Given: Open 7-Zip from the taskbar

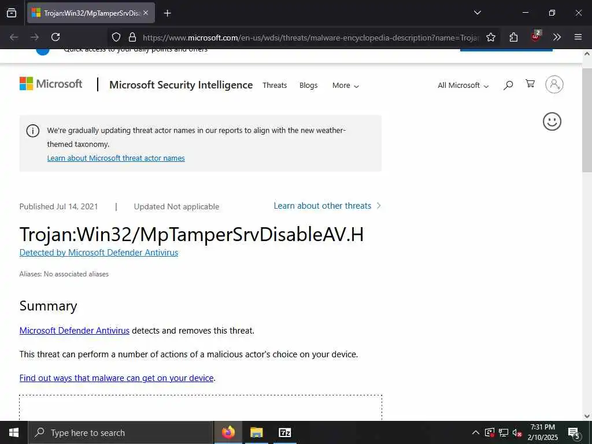Looking at the screenshot, I should (284, 432).
